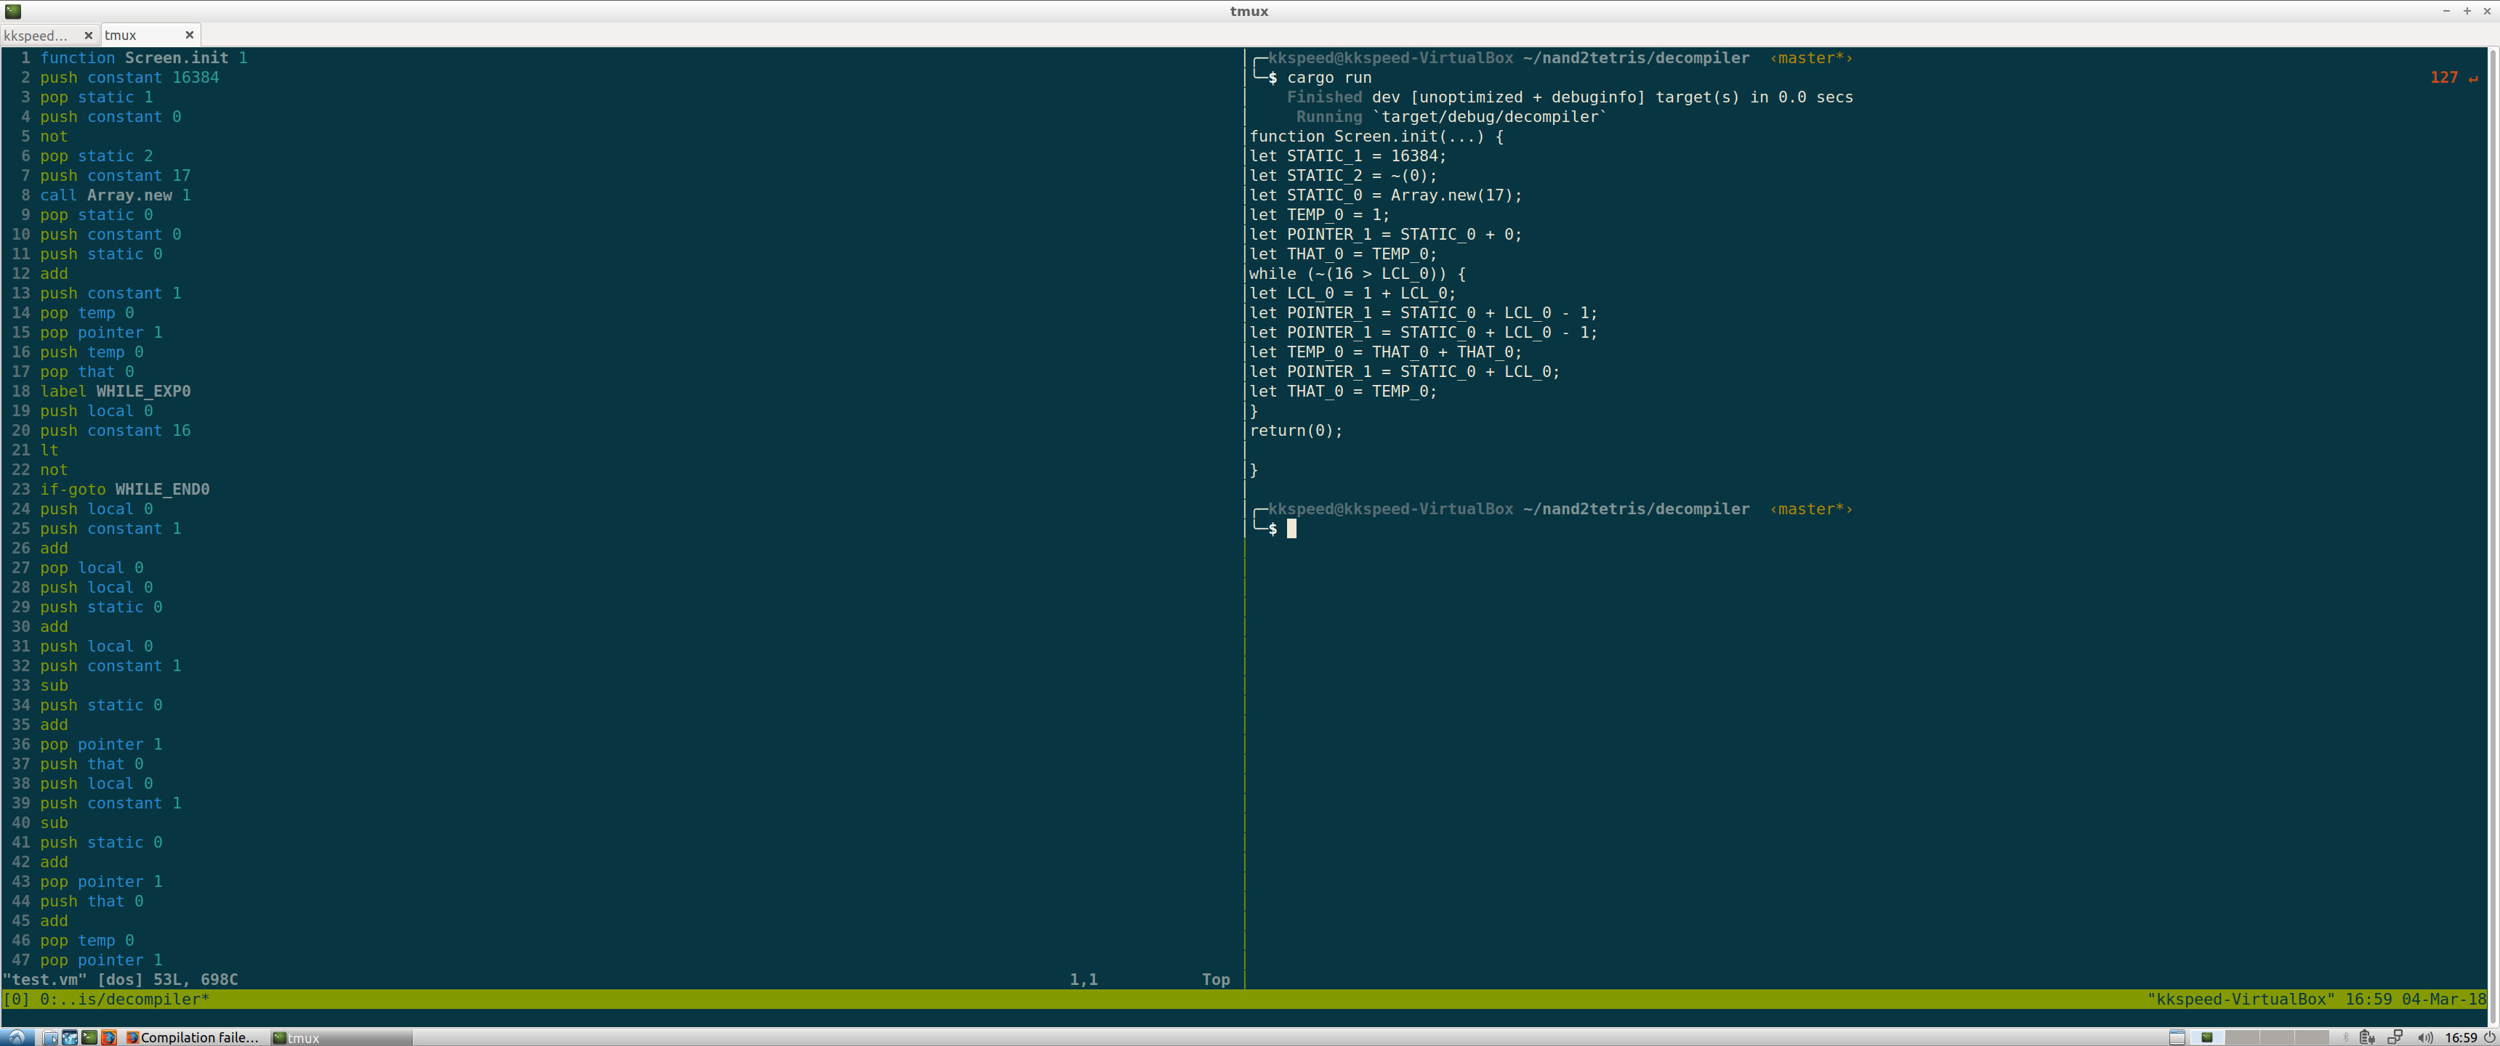Viewport: 2500px width, 1046px height.
Task: Close the tmux tab
Action: coord(189,35)
